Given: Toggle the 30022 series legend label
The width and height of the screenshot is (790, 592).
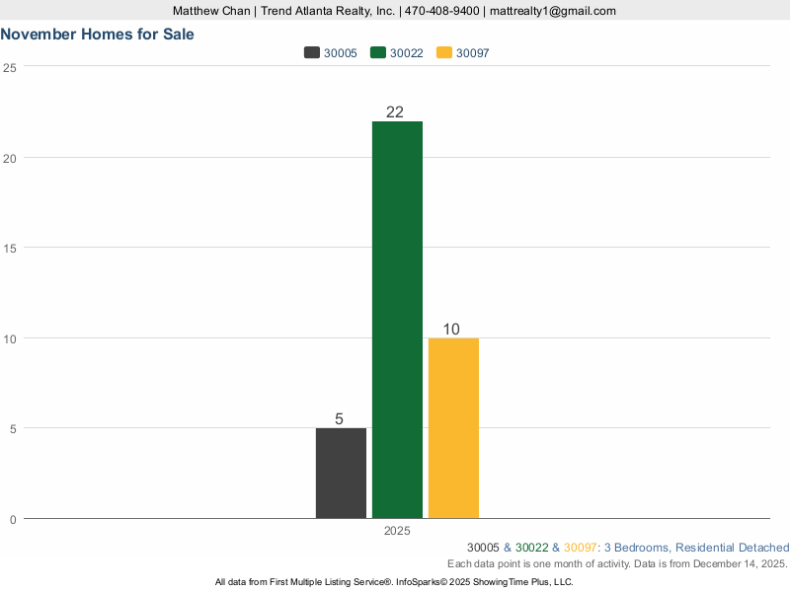Looking at the screenshot, I should pos(407,53).
